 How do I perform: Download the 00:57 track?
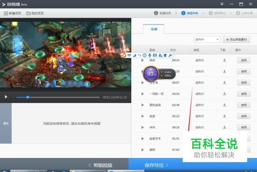tap(225, 82)
